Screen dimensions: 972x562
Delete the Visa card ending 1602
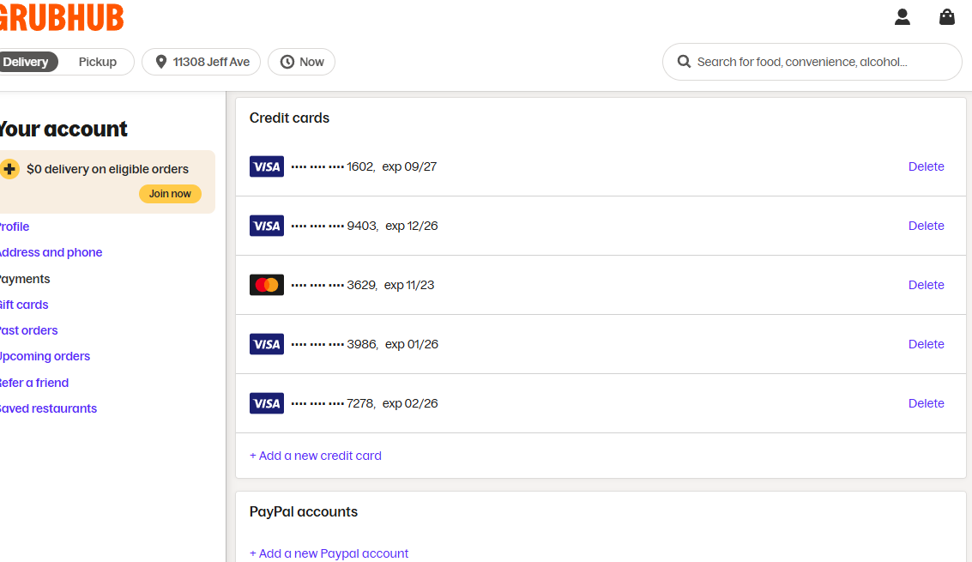[927, 166]
